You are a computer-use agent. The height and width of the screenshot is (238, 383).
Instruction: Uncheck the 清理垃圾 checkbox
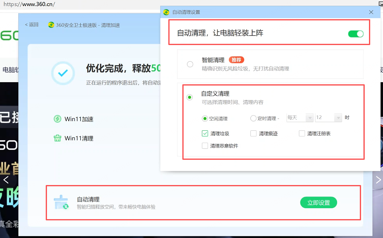205,133
